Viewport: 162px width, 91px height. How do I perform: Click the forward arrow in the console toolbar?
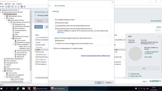point(3,7)
